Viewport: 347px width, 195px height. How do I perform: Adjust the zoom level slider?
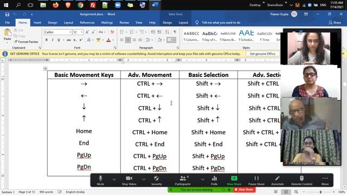pyautogui.click(x=320, y=192)
